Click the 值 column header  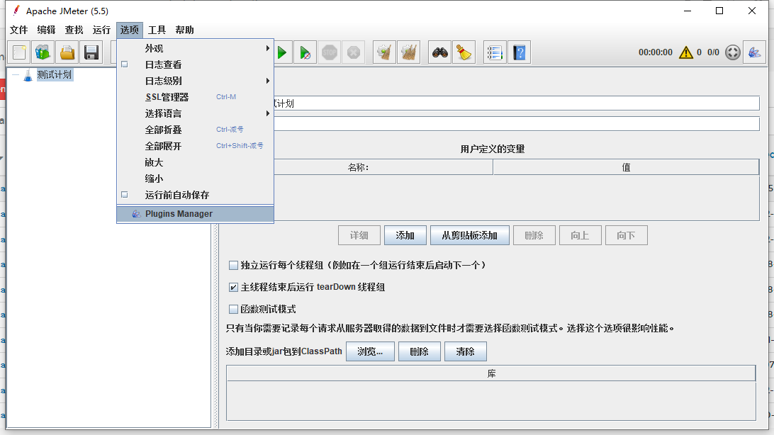[x=626, y=167]
